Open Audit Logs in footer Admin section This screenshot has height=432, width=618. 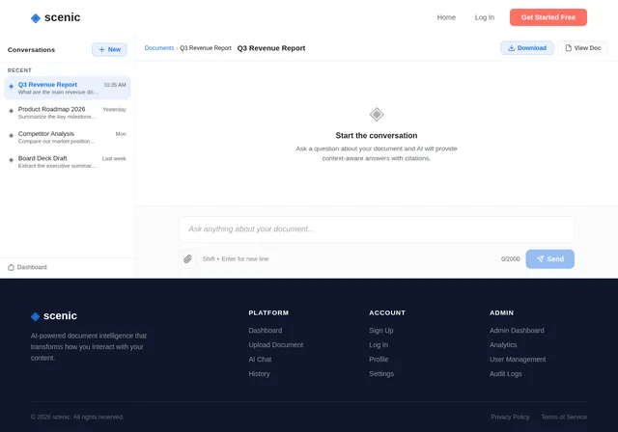tap(505, 374)
